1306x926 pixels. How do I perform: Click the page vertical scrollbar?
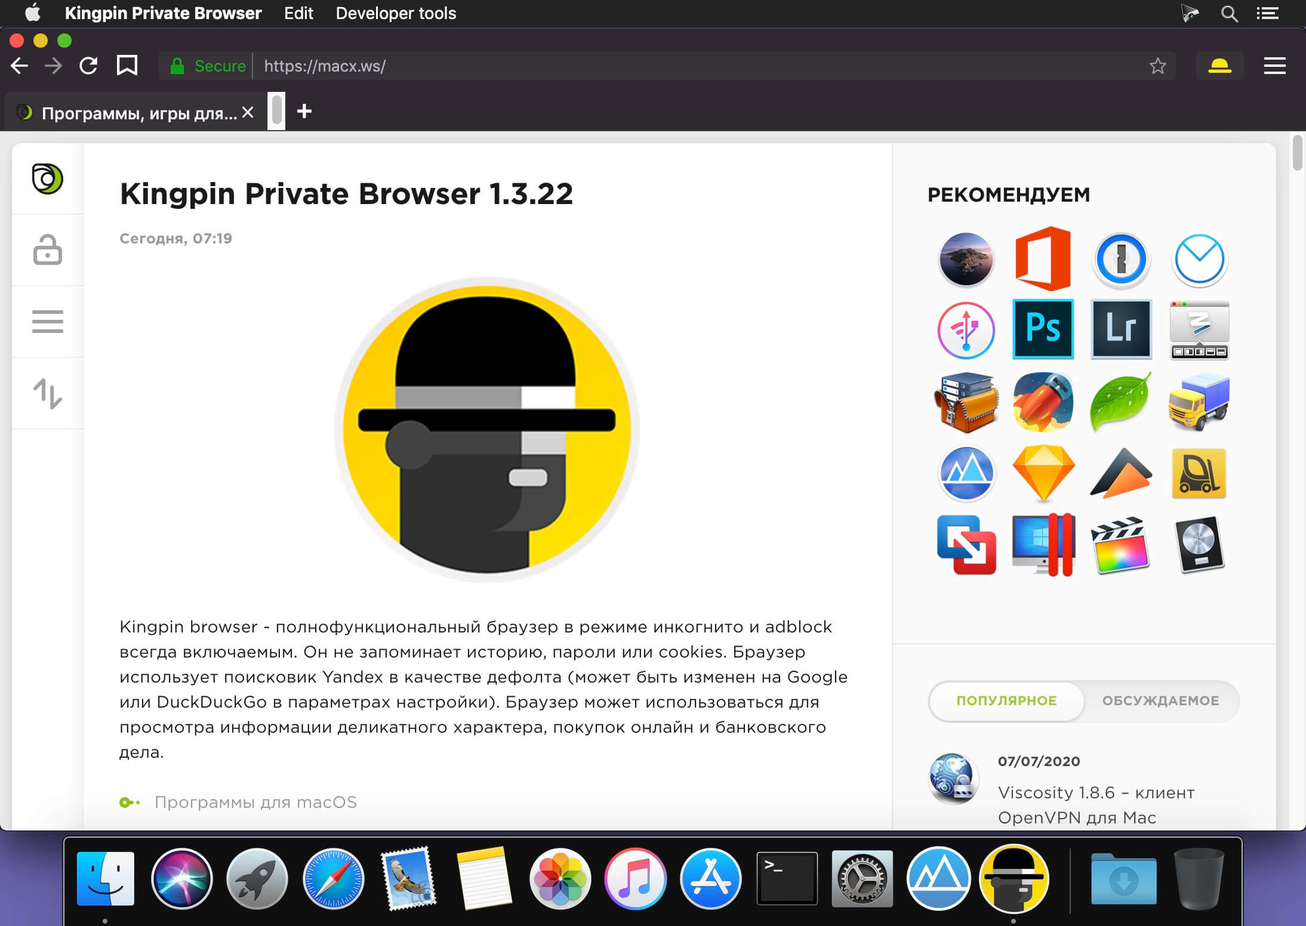(x=1298, y=153)
